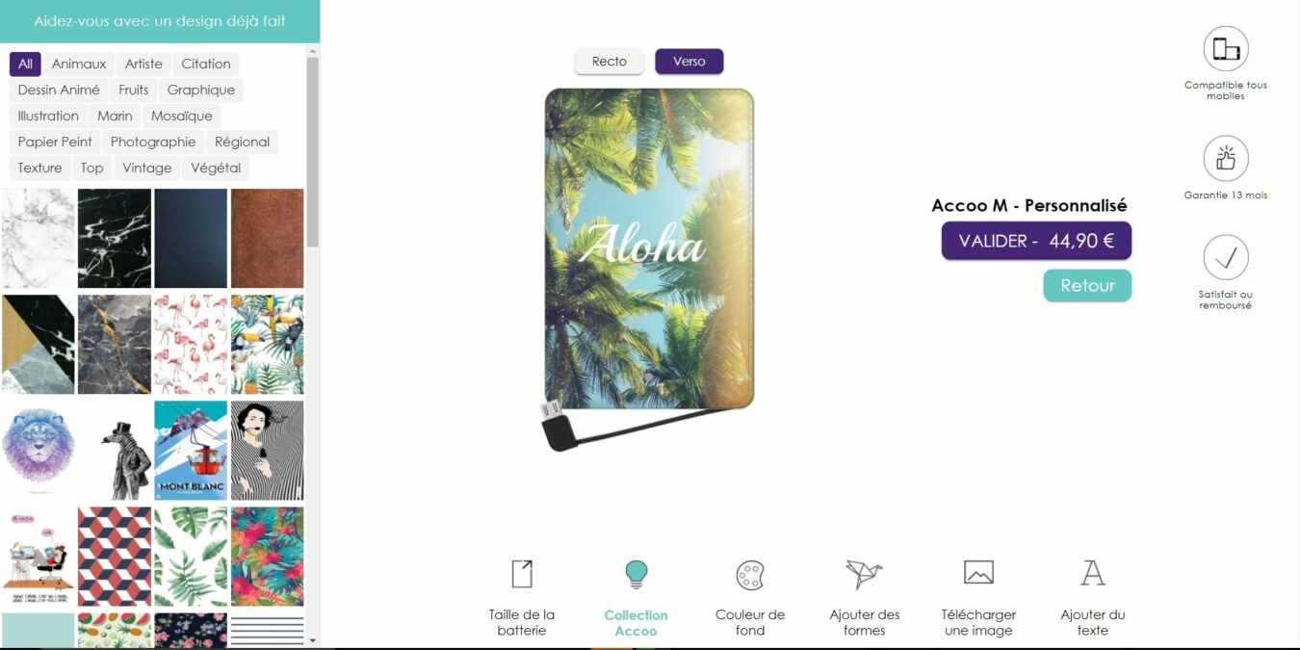Select the Ajouter du texte icon
Image resolution: width=1300 pixels, height=650 pixels.
1092,573
